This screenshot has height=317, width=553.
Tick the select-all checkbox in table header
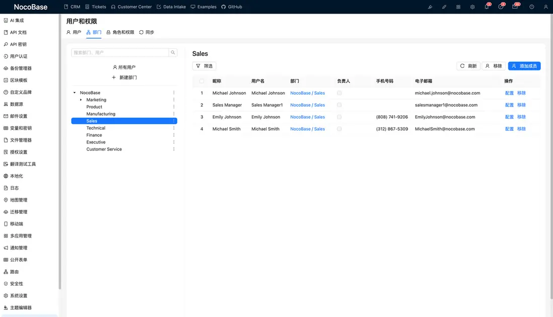coord(202,81)
